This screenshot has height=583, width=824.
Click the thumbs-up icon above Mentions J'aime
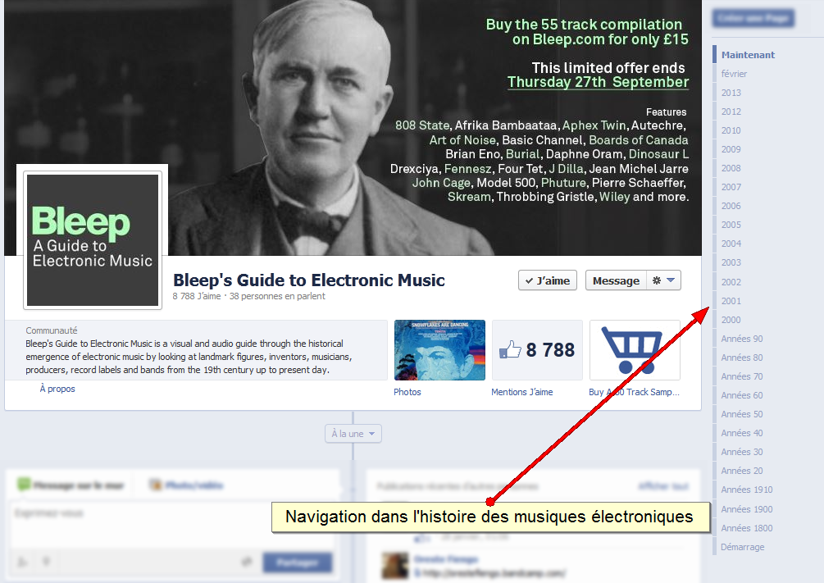[x=510, y=349]
